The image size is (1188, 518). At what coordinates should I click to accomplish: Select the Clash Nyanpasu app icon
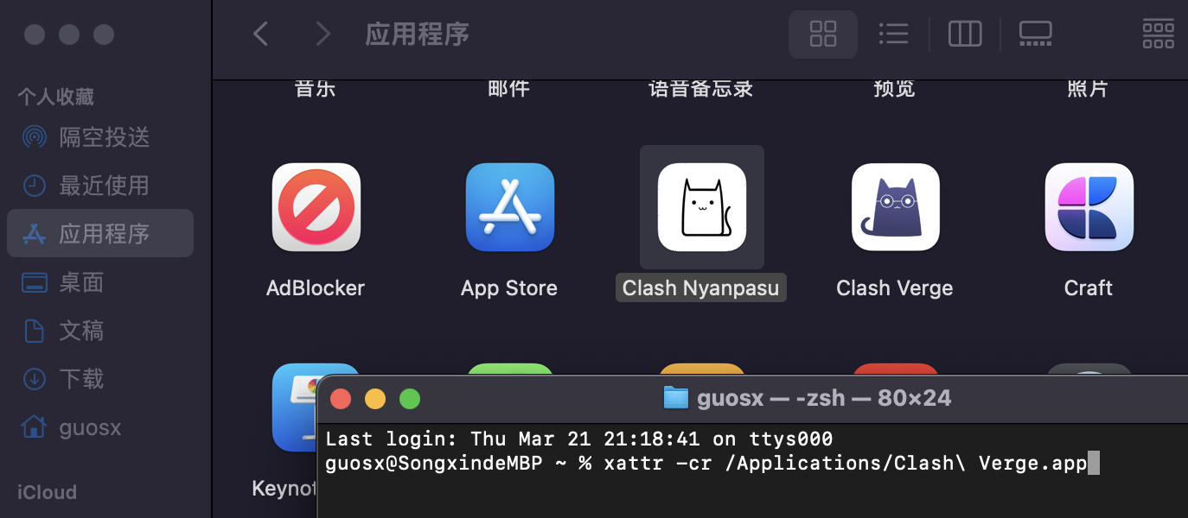click(701, 208)
